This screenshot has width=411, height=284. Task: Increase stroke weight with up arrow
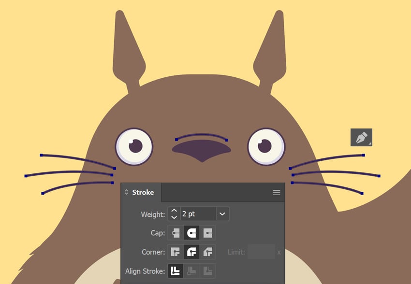coord(174,211)
